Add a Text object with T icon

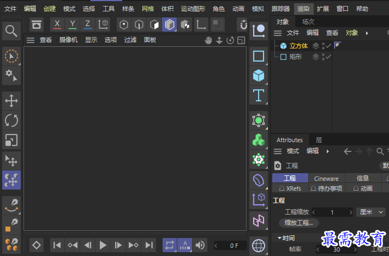259,95
